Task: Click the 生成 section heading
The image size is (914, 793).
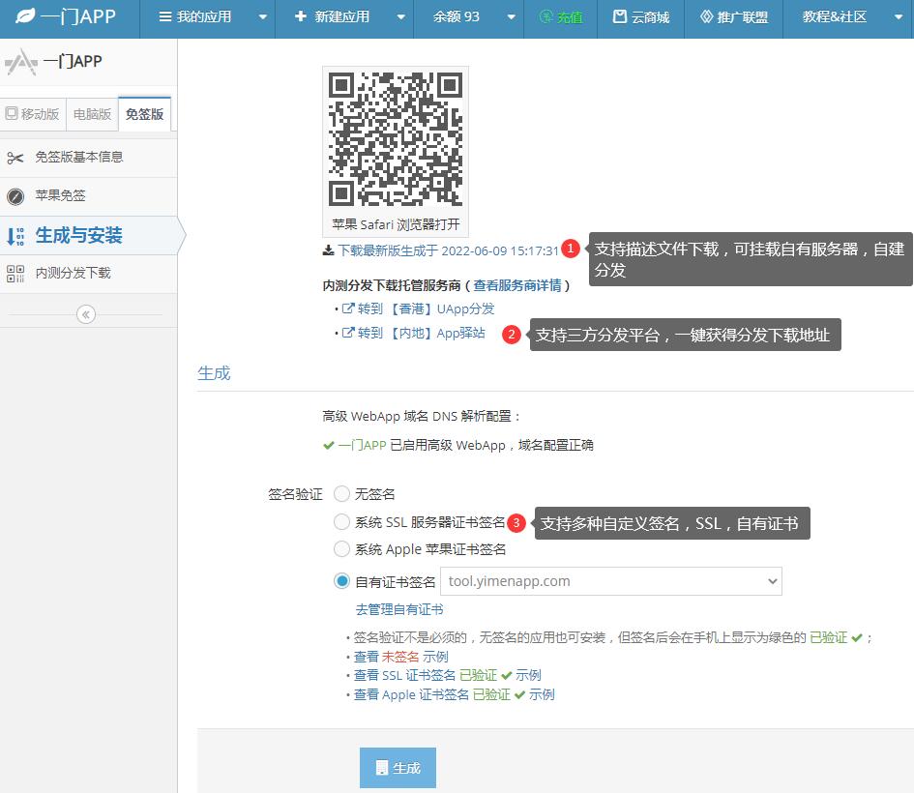Action: [x=214, y=373]
